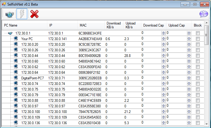This screenshot has height=128, width=211.
Task: Check the Block box for 172.30.0.1
Action: 198,33
